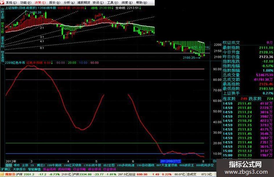Click the red app logo icon
Viewport: 274px width, 177px height.
[x=2, y=2]
